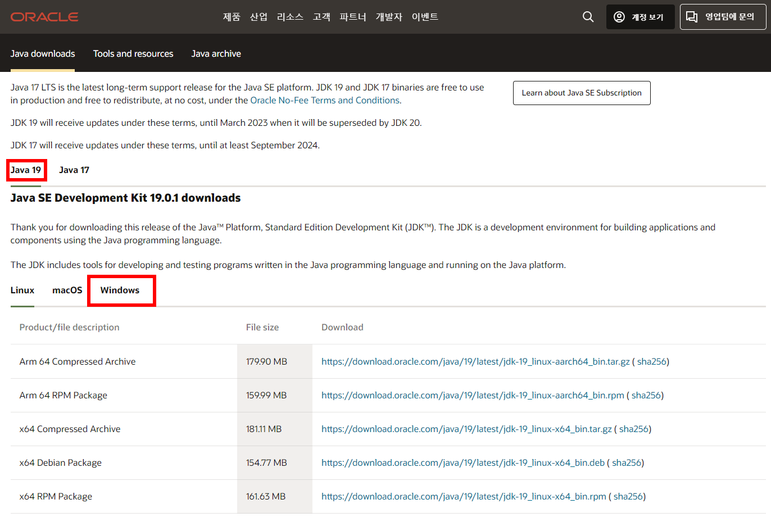Click the Oracle logo
The width and height of the screenshot is (771, 522).
44,17
